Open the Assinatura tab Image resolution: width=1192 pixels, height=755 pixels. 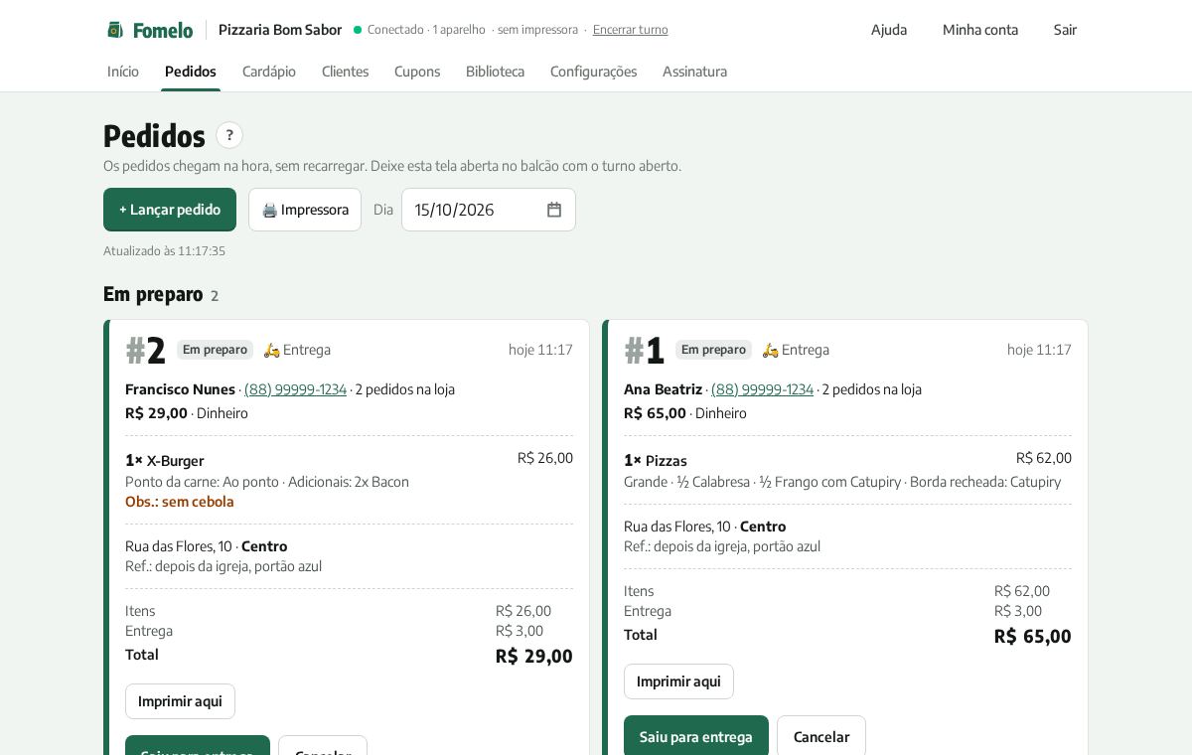694,72
